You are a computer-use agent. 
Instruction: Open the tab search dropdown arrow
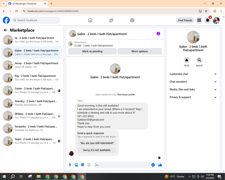[x=4, y=4]
